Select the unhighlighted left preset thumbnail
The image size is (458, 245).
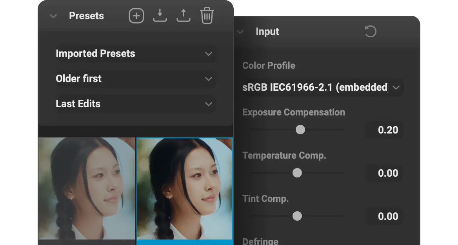[x=87, y=188]
